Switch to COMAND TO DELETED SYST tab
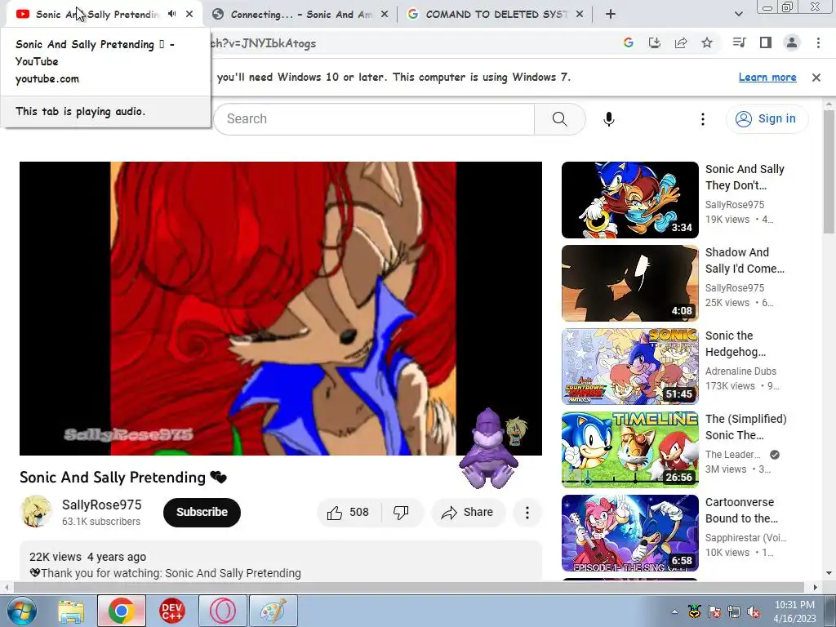 [496, 15]
